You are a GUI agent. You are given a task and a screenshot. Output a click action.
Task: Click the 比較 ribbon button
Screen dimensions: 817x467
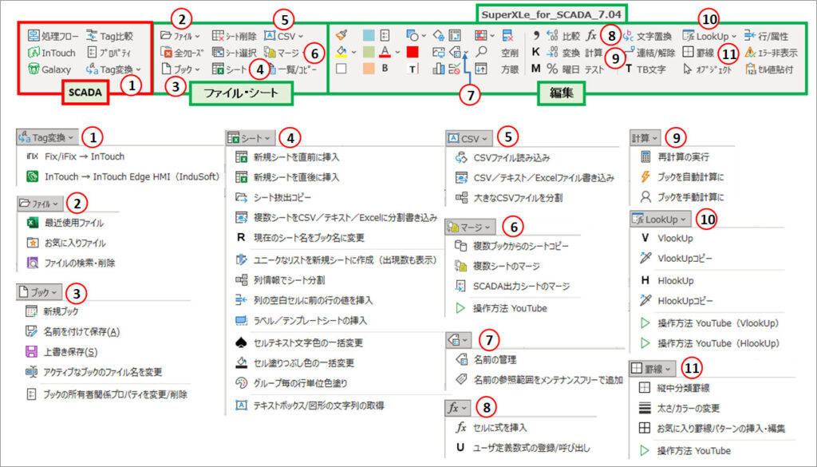point(571,36)
